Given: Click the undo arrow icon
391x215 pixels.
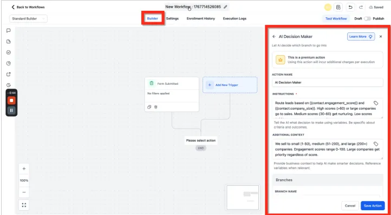Looking at the screenshot, I should [x=350, y=7].
